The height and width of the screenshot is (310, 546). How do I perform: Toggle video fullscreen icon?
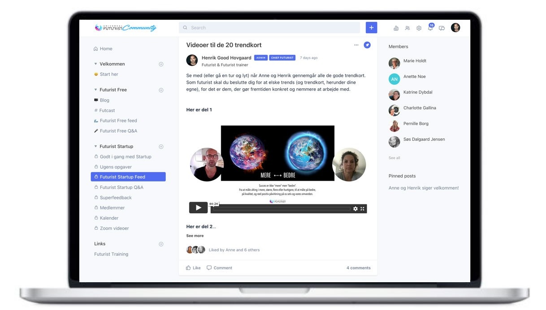(363, 209)
